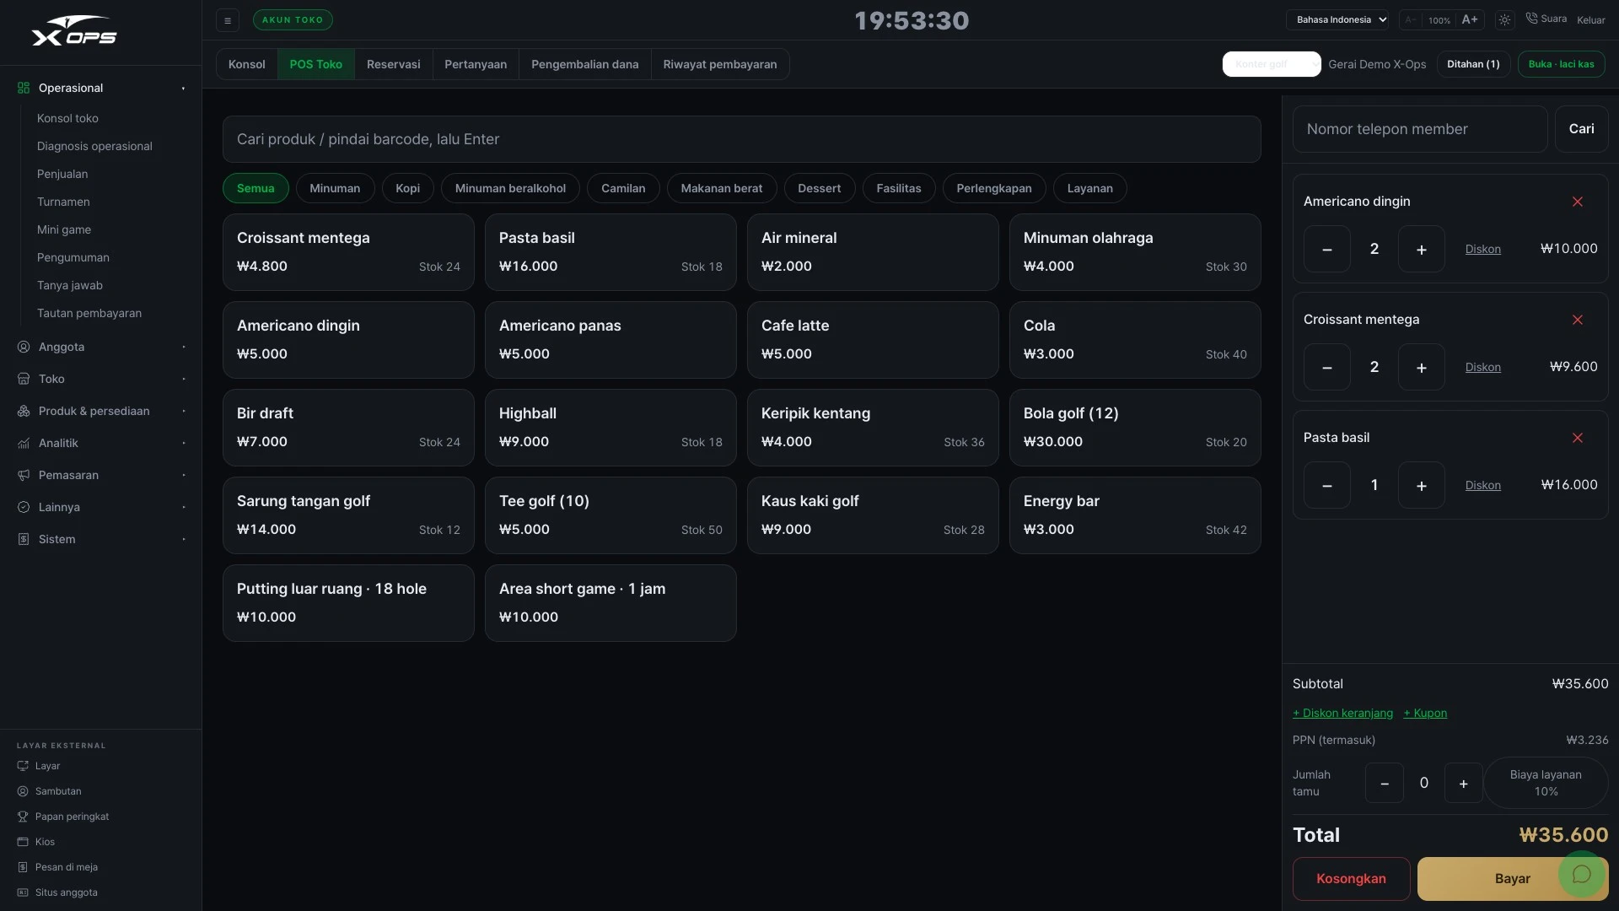Screen dimensions: 1619x911
Task: Open the Ditahan (1) held orders
Action: point(1473,64)
